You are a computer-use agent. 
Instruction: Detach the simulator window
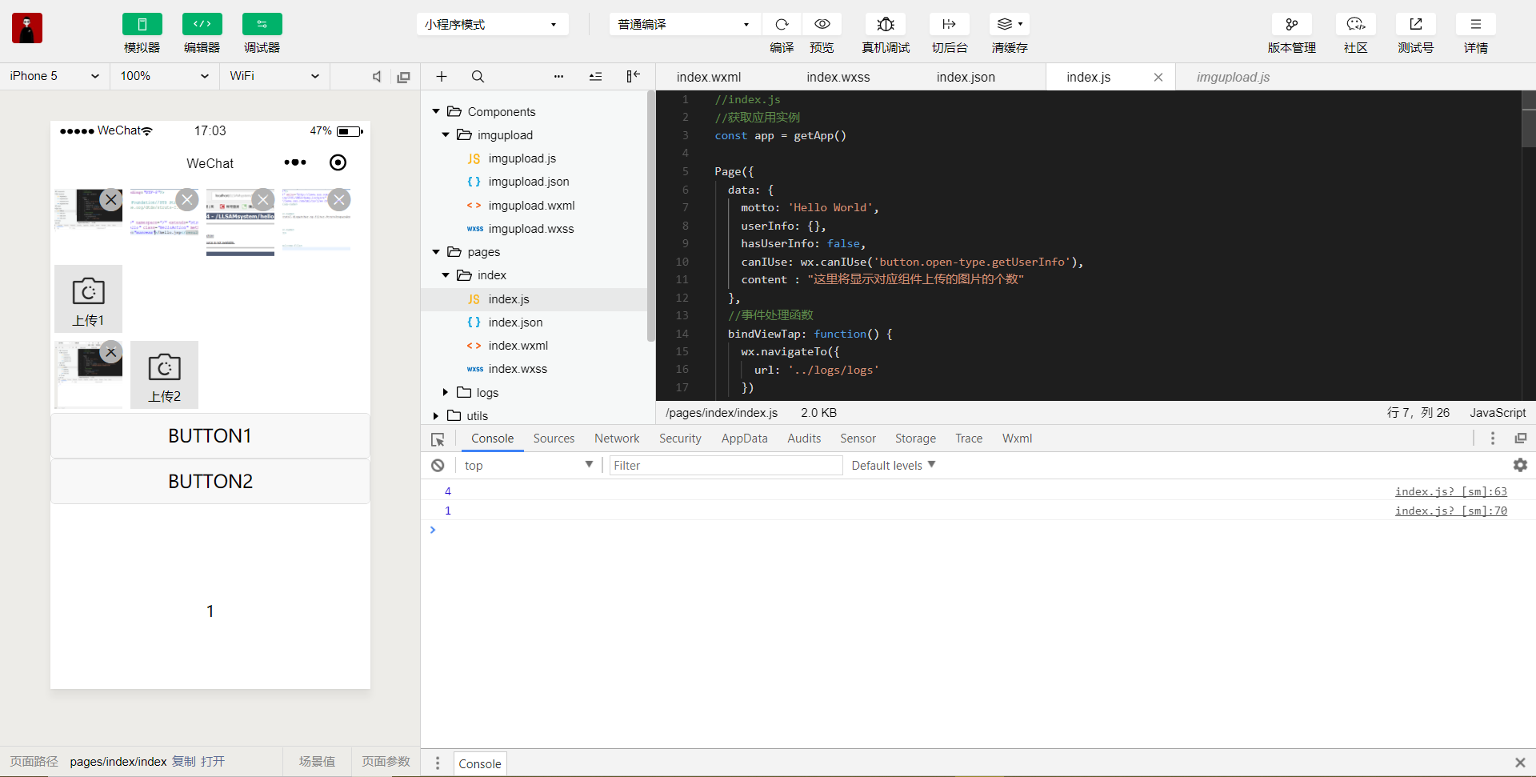tap(404, 77)
